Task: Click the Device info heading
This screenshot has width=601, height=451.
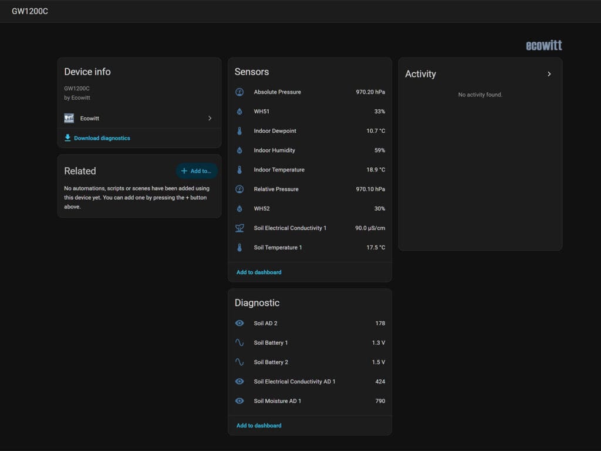Action: click(x=87, y=72)
